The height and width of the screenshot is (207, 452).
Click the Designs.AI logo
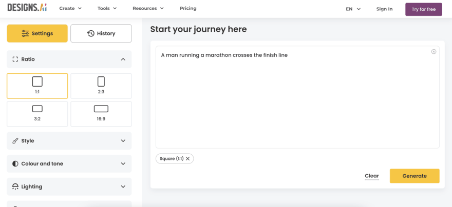27,8
